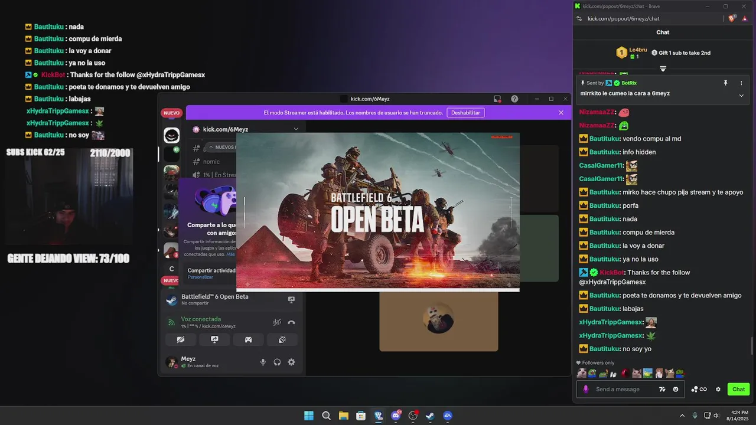
Task: Open Windows taskbar Search
Action: [326, 416]
